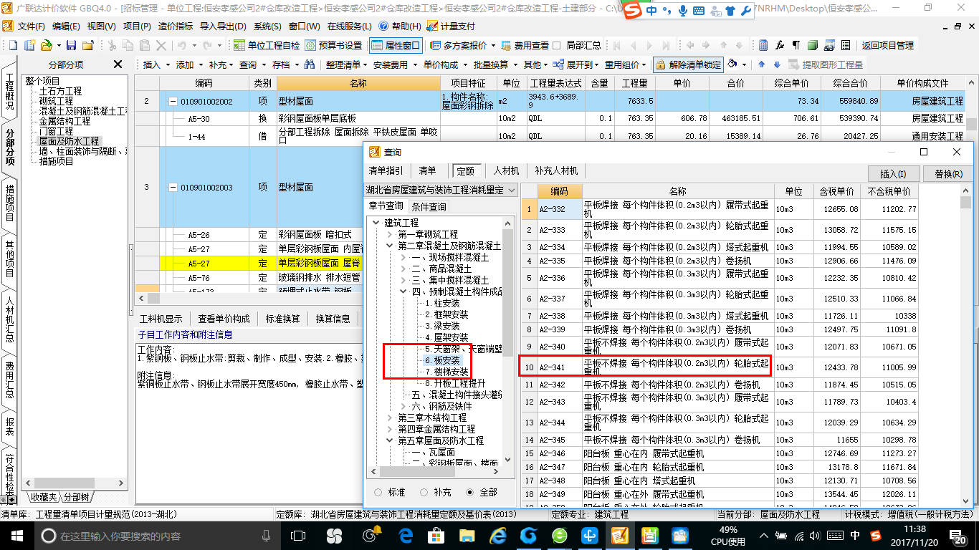Open the 添加 dropdown
Viewport: 979px width, 550px height.
tap(189, 64)
